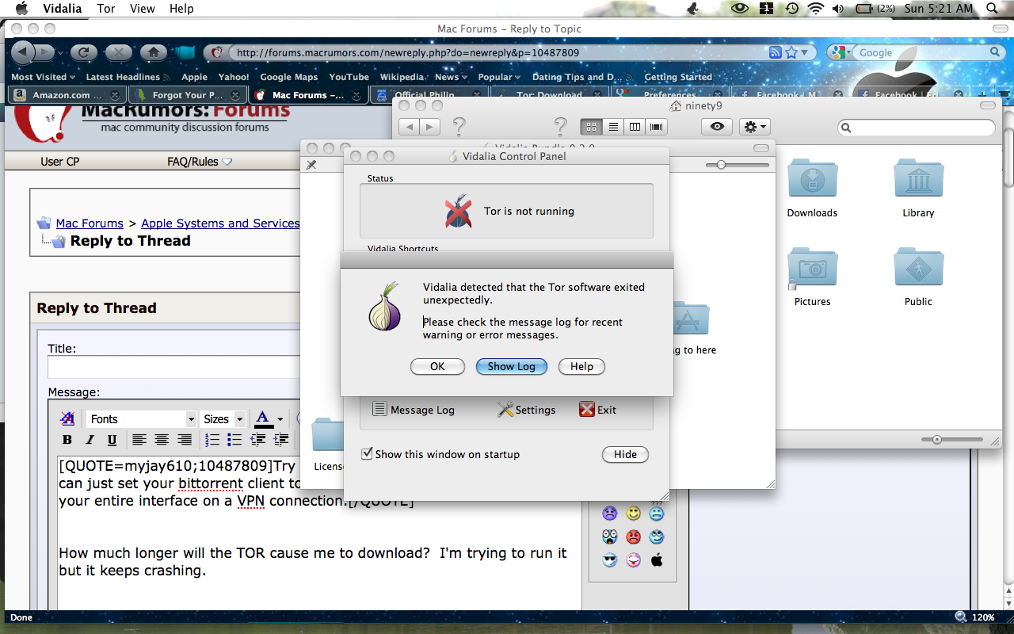This screenshot has height=634, width=1014.
Task: Open the URL bar history dropdown
Action: [x=804, y=52]
